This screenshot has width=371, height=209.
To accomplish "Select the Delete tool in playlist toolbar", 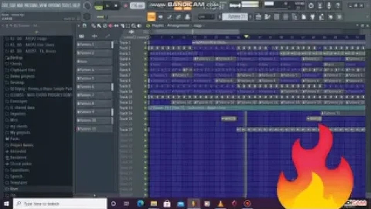I will (105, 26).
